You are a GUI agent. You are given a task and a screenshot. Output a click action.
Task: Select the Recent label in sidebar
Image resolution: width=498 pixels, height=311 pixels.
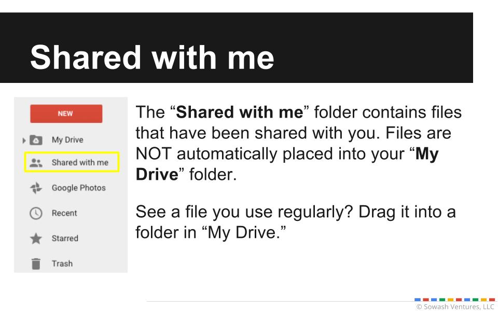tap(64, 213)
